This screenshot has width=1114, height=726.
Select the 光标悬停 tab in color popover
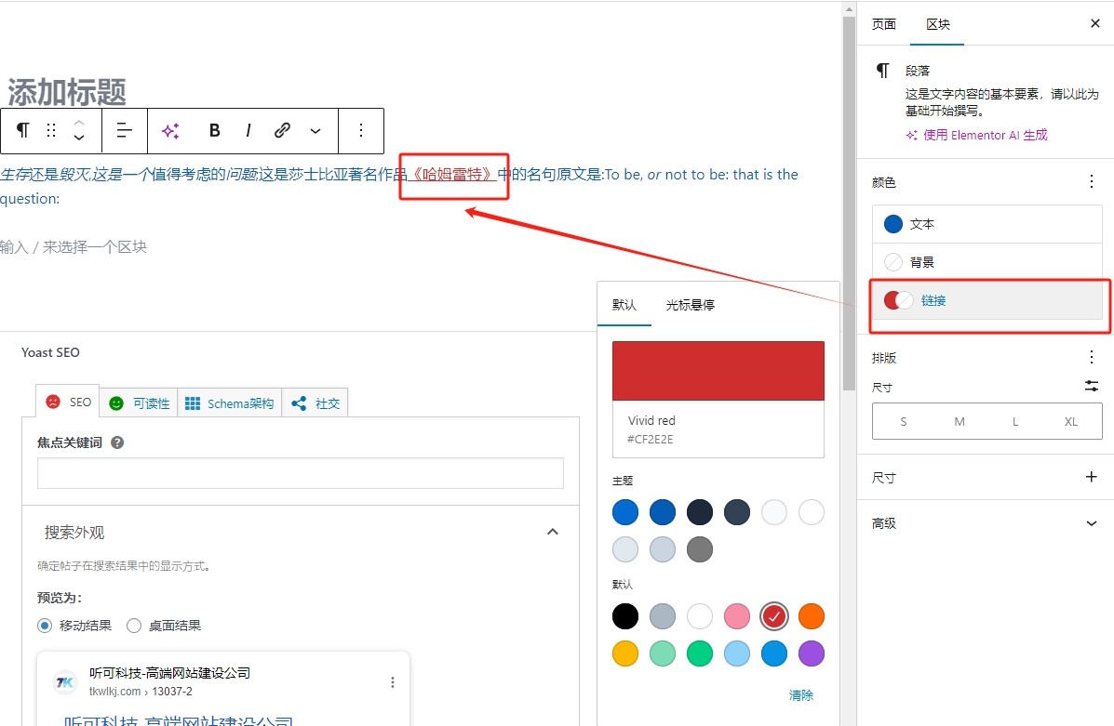click(690, 305)
